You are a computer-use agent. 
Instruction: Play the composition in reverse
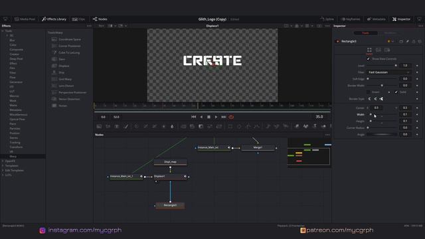tap(201, 117)
